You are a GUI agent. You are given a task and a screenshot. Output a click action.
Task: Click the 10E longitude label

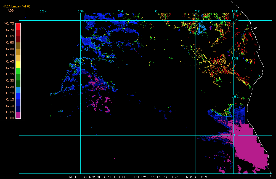pyautogui.click(x=235, y=11)
